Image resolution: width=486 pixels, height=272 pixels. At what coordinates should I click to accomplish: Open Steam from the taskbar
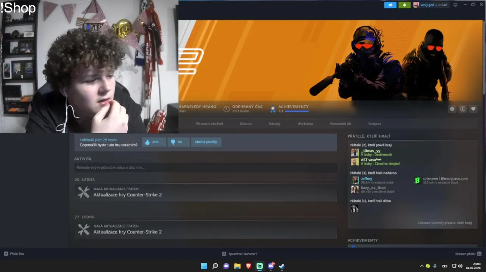[282, 266]
